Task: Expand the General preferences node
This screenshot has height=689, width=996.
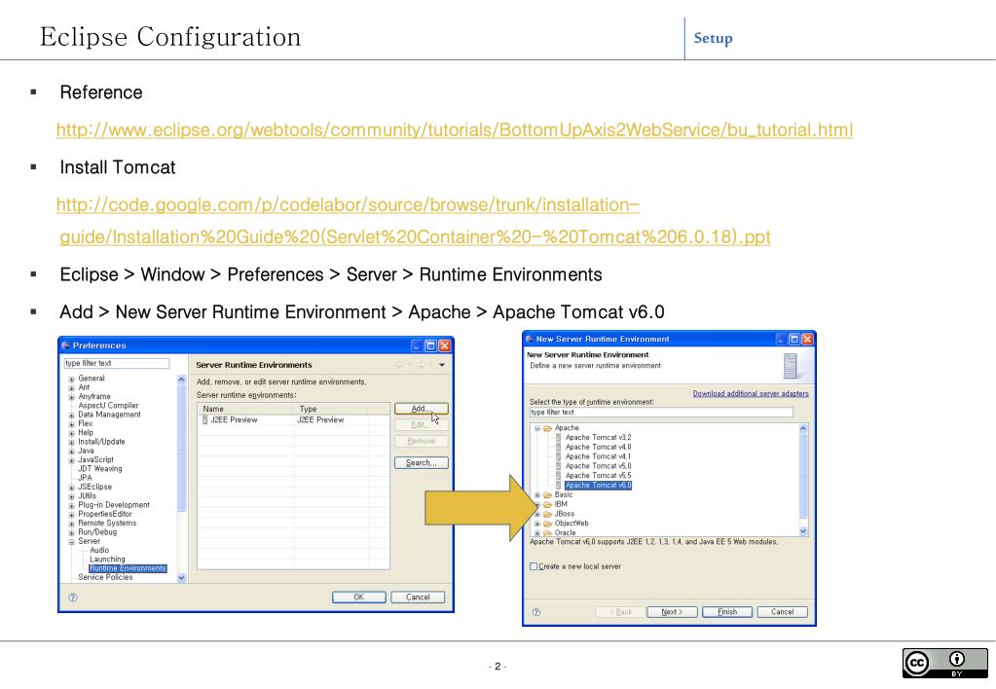Action: (71, 380)
